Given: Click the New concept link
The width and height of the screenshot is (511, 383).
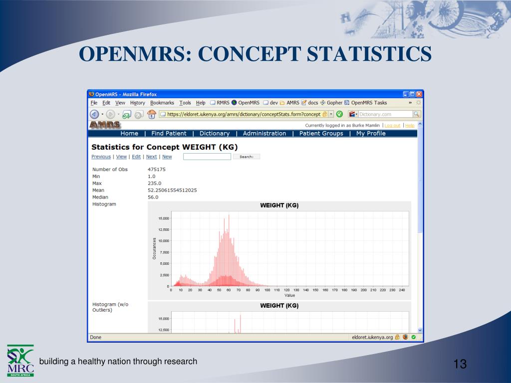Looking at the screenshot, I should [167, 157].
